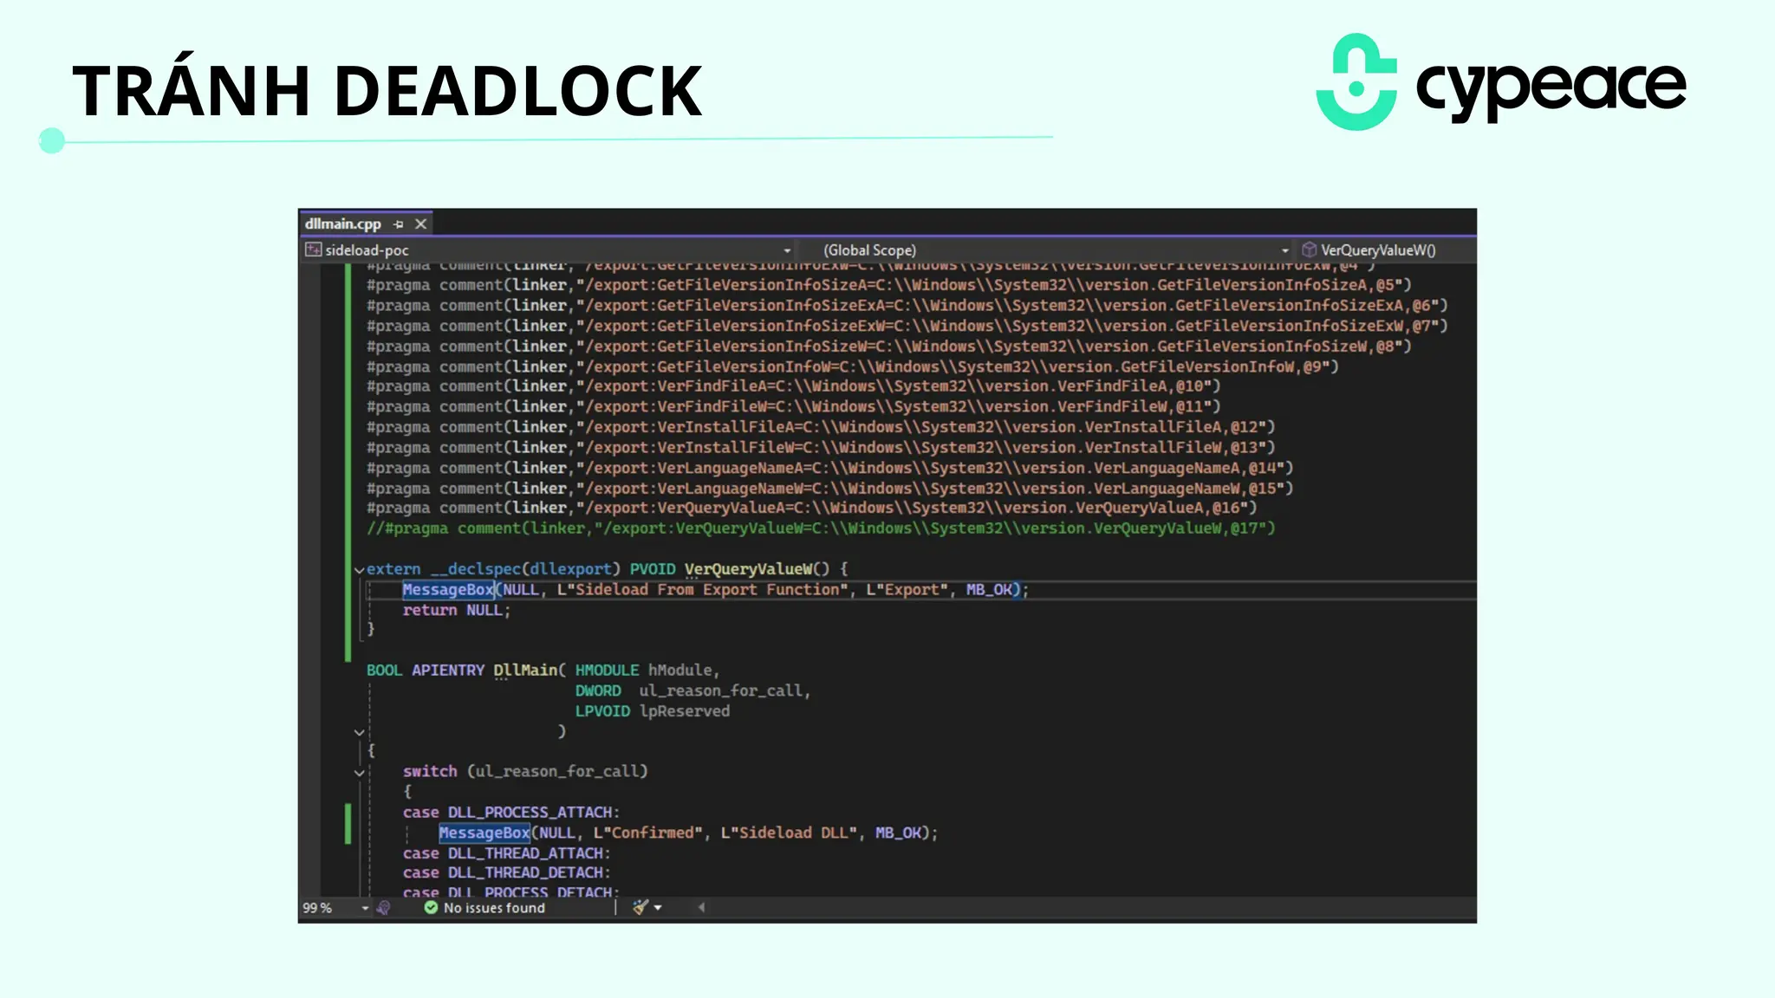This screenshot has height=998, width=1775.
Task: Click the pragma line exporting VerLanguageNameA
Action: point(829,468)
